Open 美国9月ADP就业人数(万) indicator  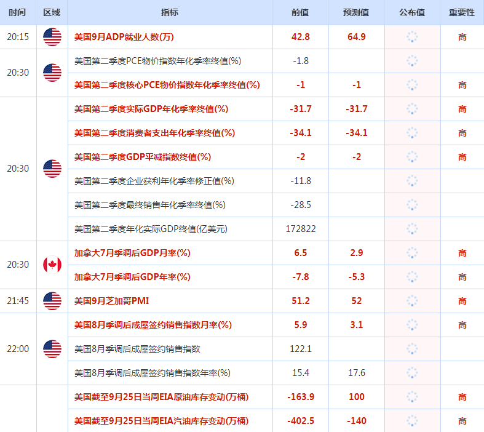tap(124, 37)
